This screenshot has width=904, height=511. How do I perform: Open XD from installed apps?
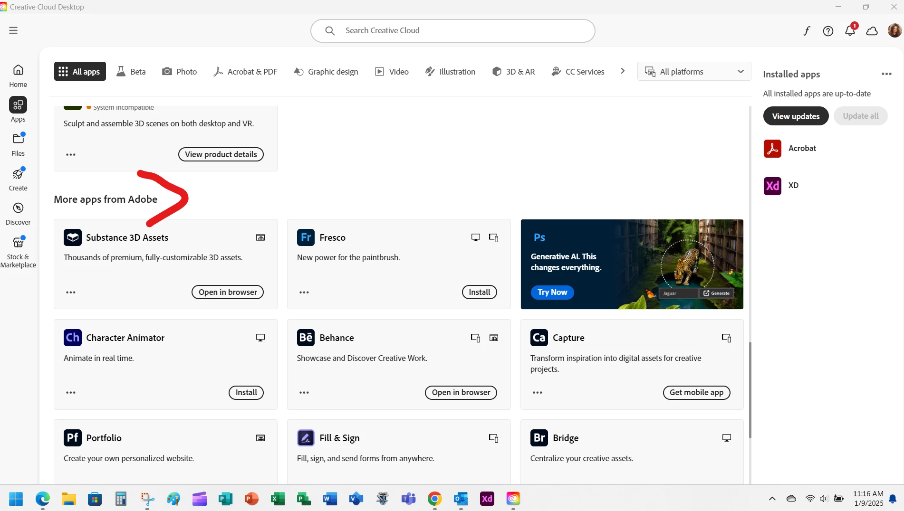coord(781,186)
